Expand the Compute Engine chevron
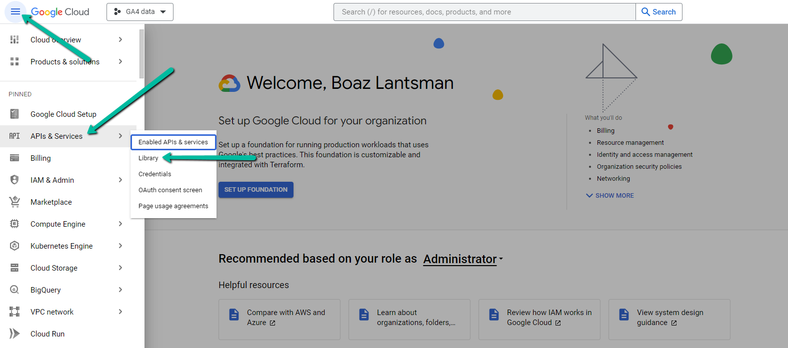The image size is (788, 348). pos(120,224)
